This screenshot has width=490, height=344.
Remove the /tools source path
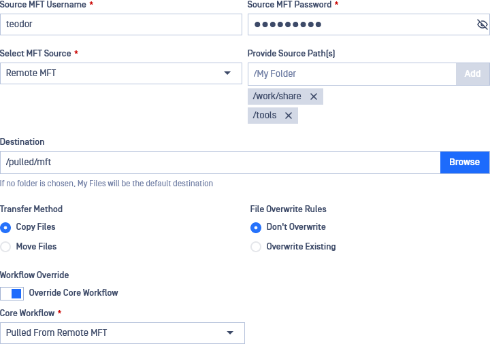(289, 116)
